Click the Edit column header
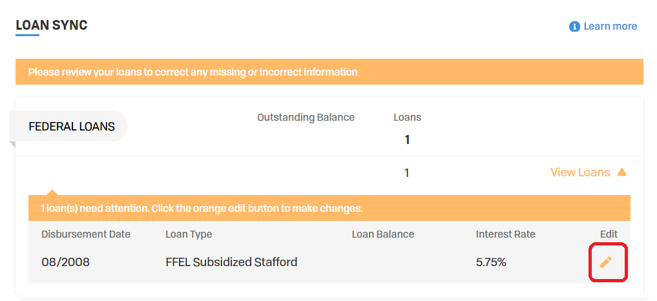 (609, 234)
